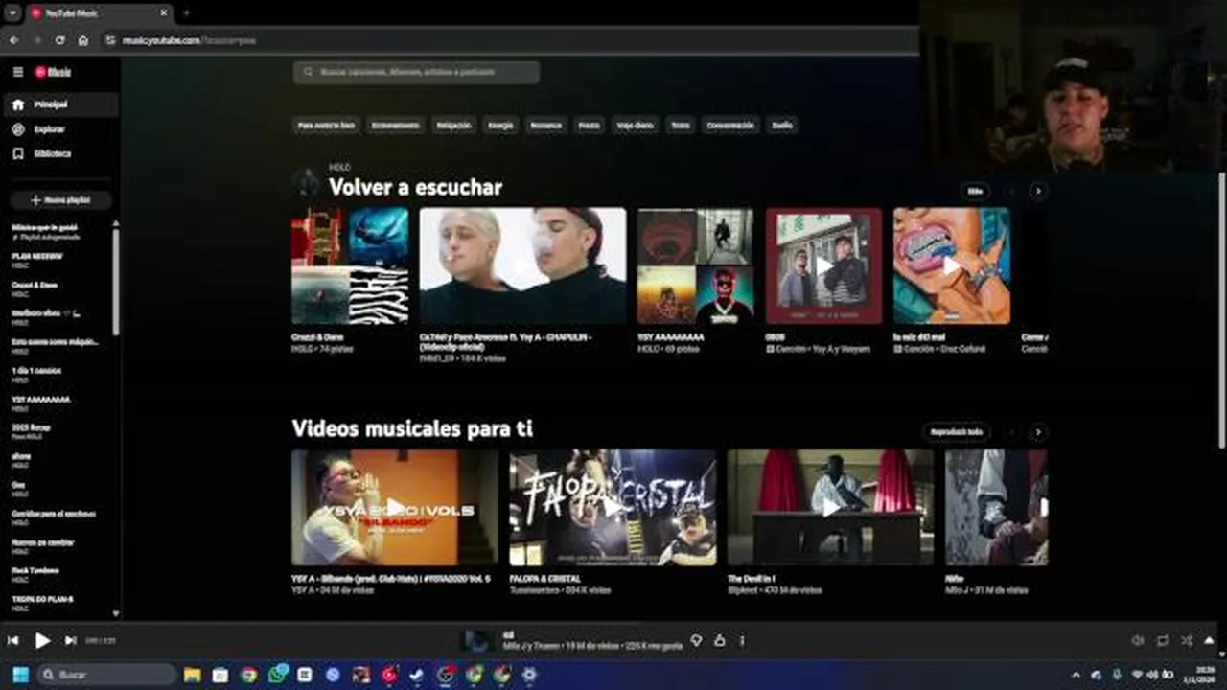Click Reproducir todo for music videos
1227x690 pixels.
point(957,432)
